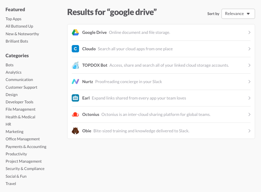Select the Customer Support category
This screenshot has width=261, height=192.
(21, 87)
